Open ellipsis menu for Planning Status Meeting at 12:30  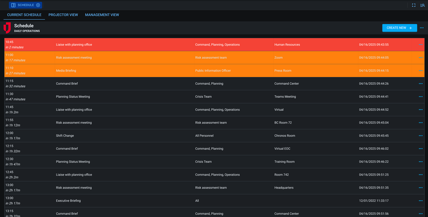pos(421,162)
